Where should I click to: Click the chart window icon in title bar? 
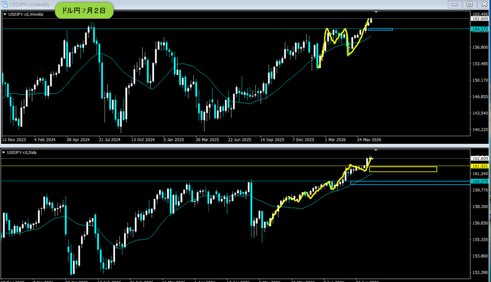pyautogui.click(x=5, y=4)
